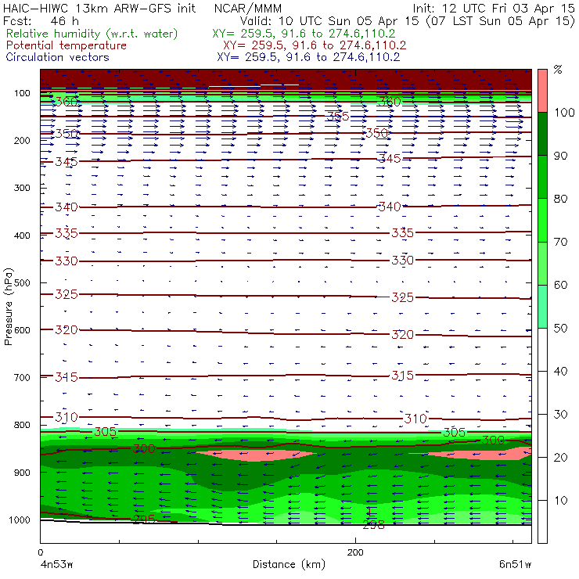Click the colorbar label "70"
This screenshot has height=579, width=579.
coord(560,242)
